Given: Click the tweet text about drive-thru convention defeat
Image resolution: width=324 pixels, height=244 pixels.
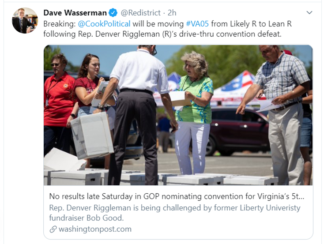Looking at the screenshot, I should (162, 34).
